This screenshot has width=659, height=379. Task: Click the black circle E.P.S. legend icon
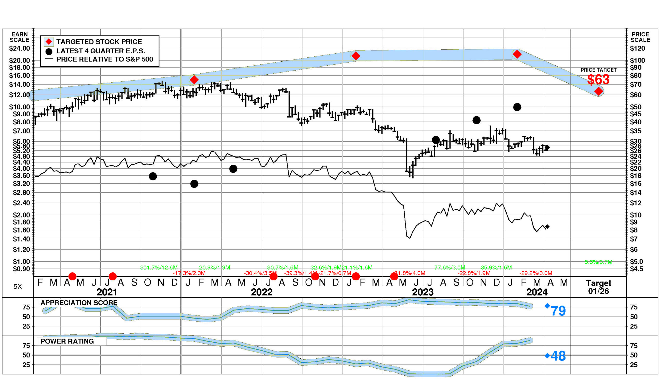click(x=49, y=51)
